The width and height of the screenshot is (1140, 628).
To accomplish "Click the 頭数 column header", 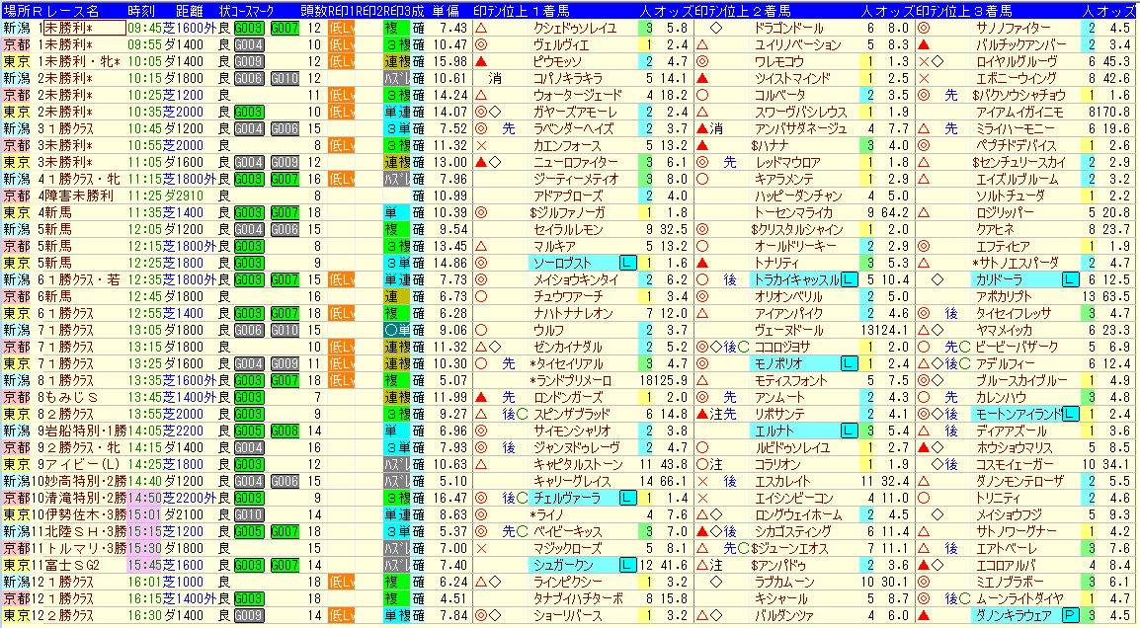I will pos(312,11).
